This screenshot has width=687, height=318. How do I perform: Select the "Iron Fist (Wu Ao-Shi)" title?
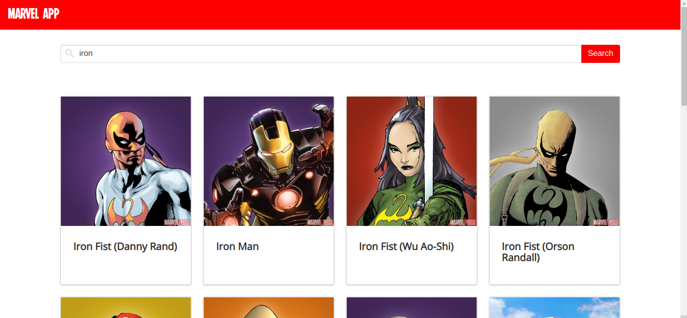[407, 247]
